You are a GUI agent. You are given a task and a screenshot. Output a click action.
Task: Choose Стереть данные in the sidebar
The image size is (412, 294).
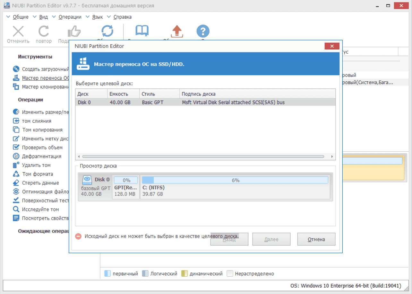pos(40,183)
